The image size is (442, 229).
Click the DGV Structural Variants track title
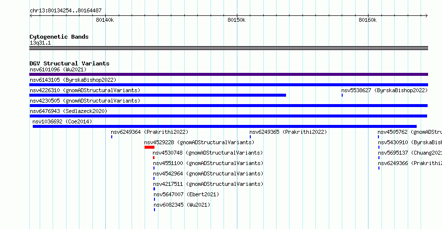pyautogui.click(x=70, y=63)
